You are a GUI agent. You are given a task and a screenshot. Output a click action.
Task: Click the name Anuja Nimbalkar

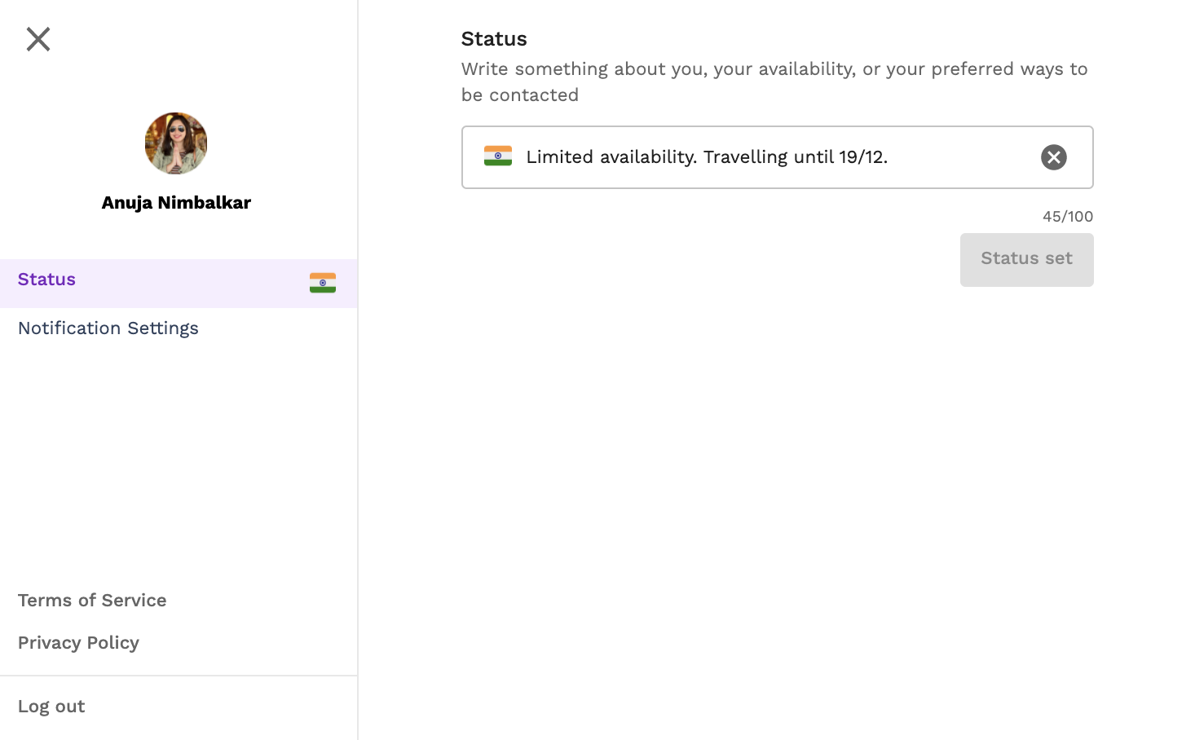[176, 203]
